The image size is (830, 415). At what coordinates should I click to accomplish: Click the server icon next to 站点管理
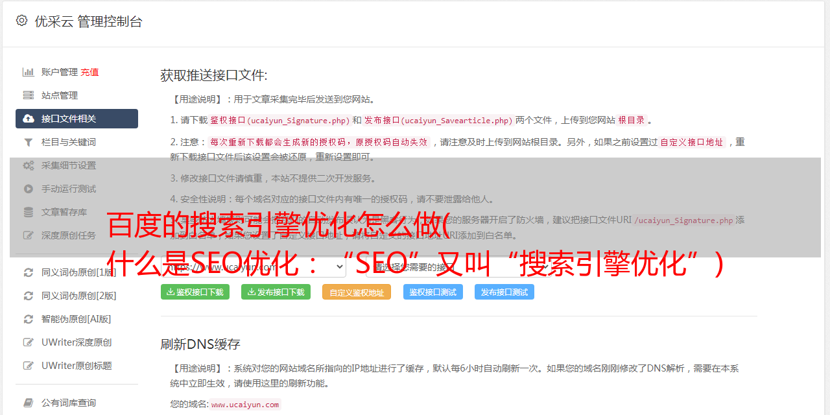29,95
